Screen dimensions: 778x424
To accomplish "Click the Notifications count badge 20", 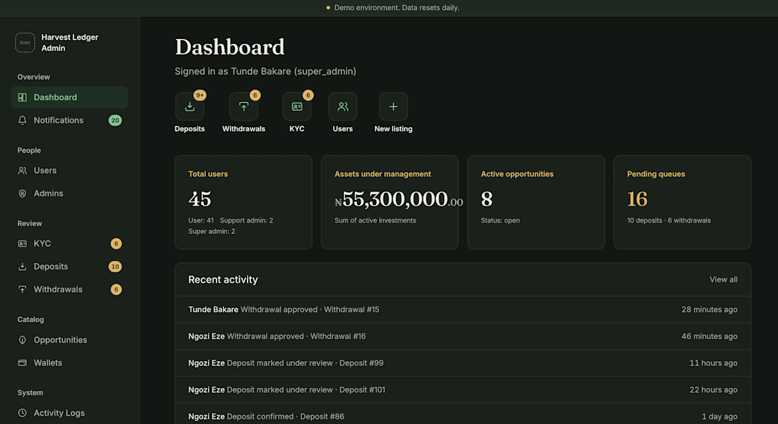I will point(115,120).
